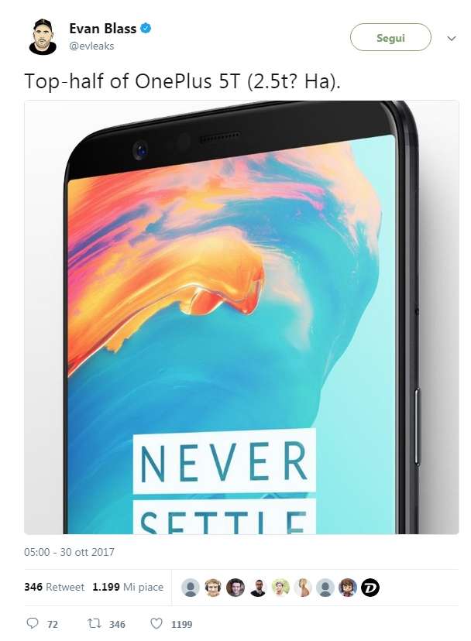Open second gray default liker avatar

click(325, 588)
